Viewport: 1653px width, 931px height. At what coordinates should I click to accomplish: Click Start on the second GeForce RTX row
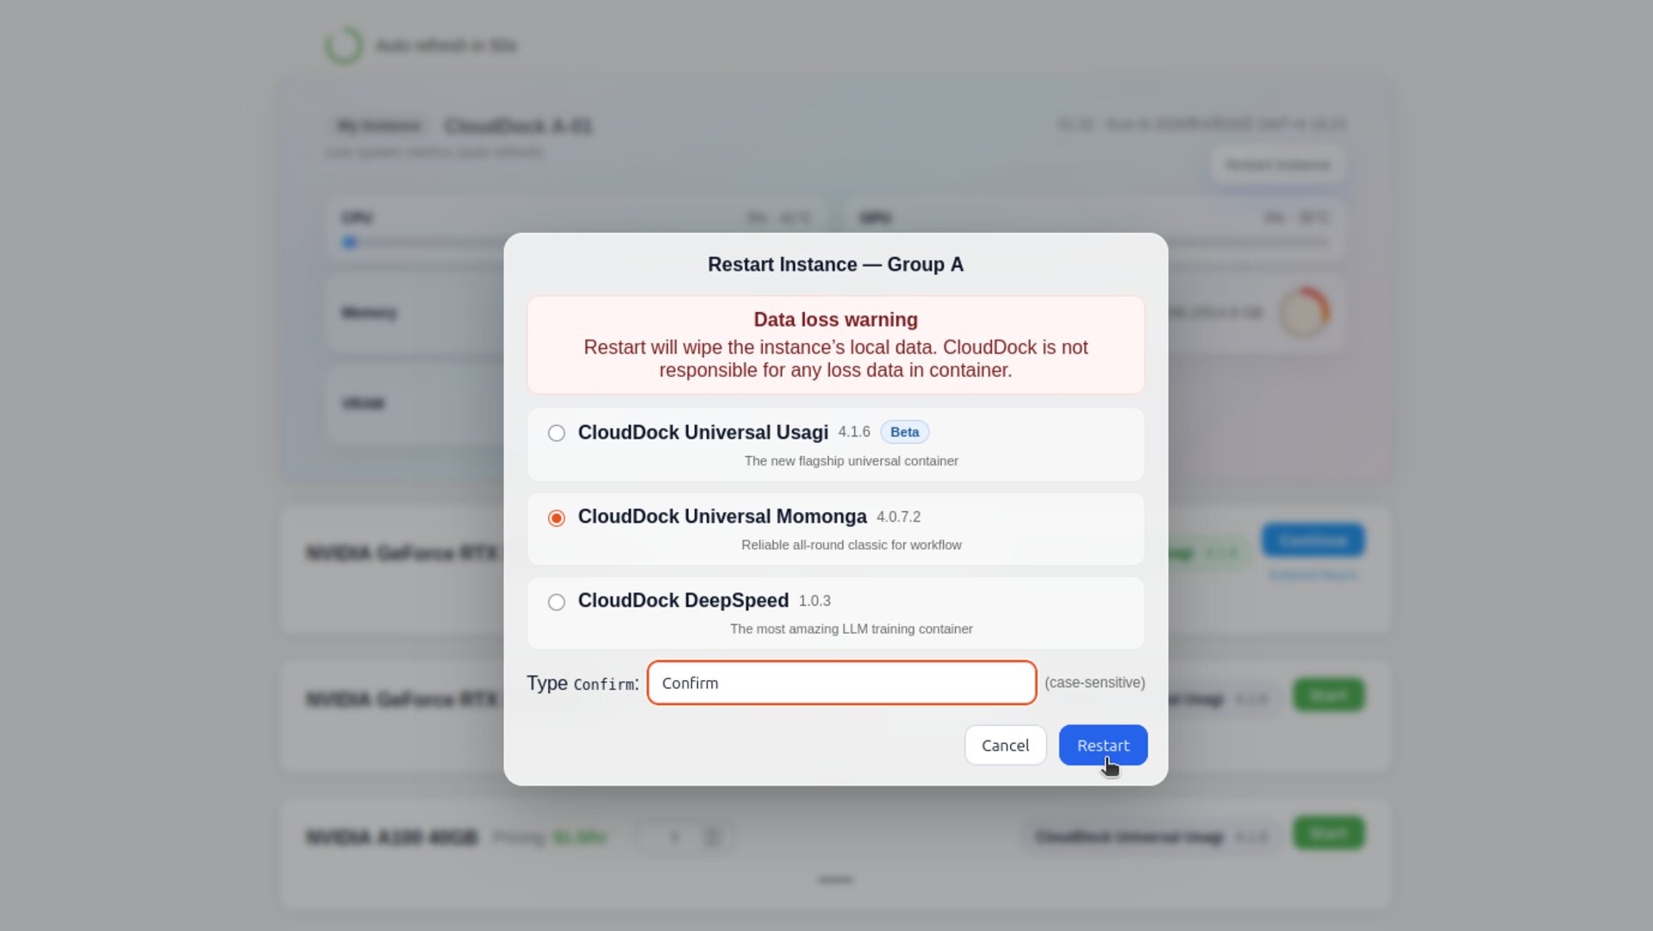(x=1328, y=695)
